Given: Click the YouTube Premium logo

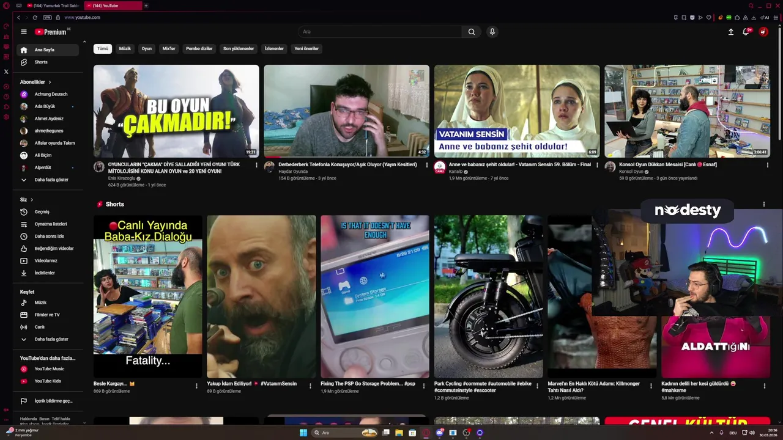Looking at the screenshot, I should (x=51, y=32).
